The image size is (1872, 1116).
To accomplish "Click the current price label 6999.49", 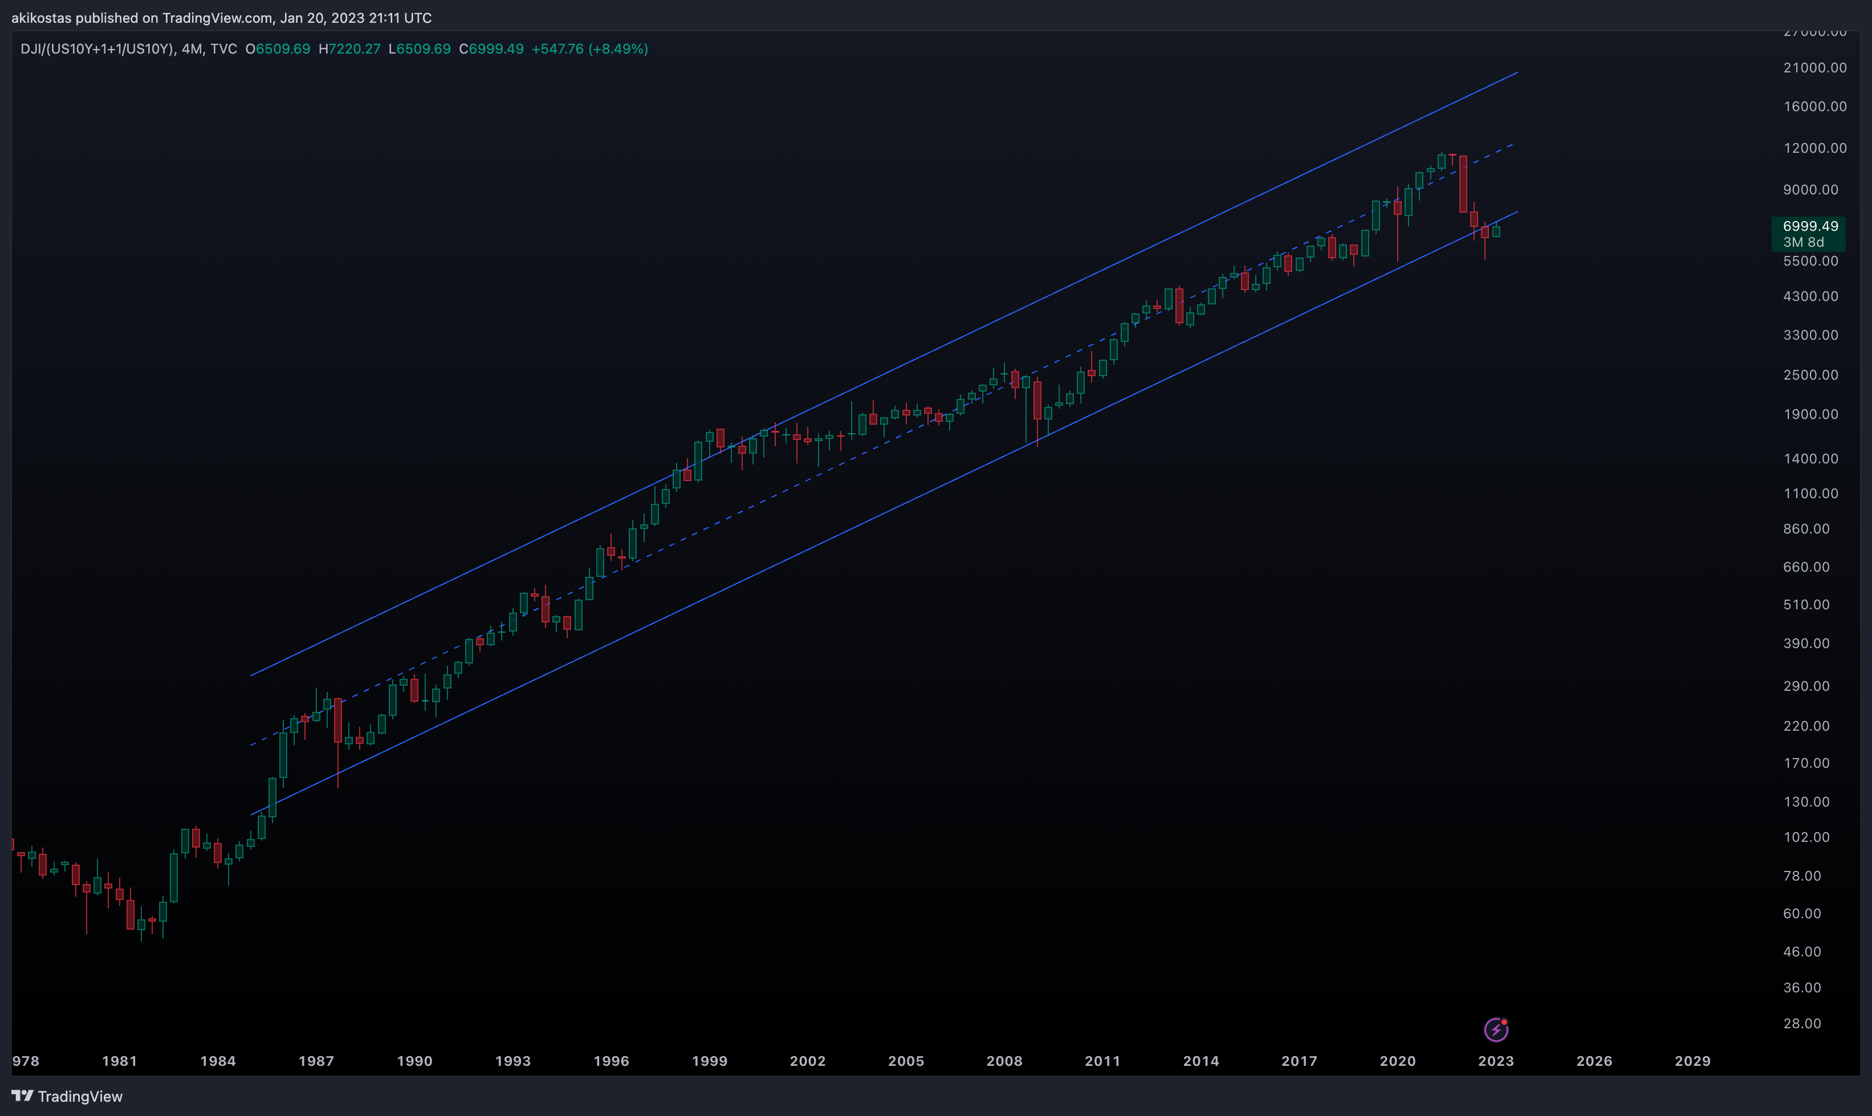I will (x=1810, y=226).
